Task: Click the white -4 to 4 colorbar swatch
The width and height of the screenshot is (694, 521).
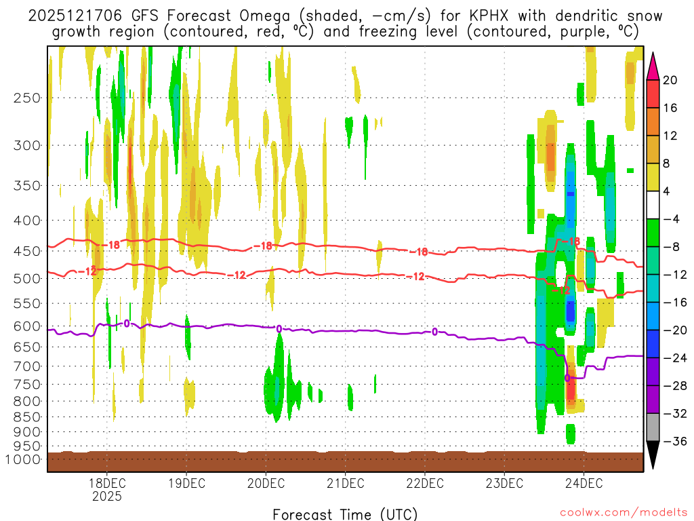Action: (653, 205)
